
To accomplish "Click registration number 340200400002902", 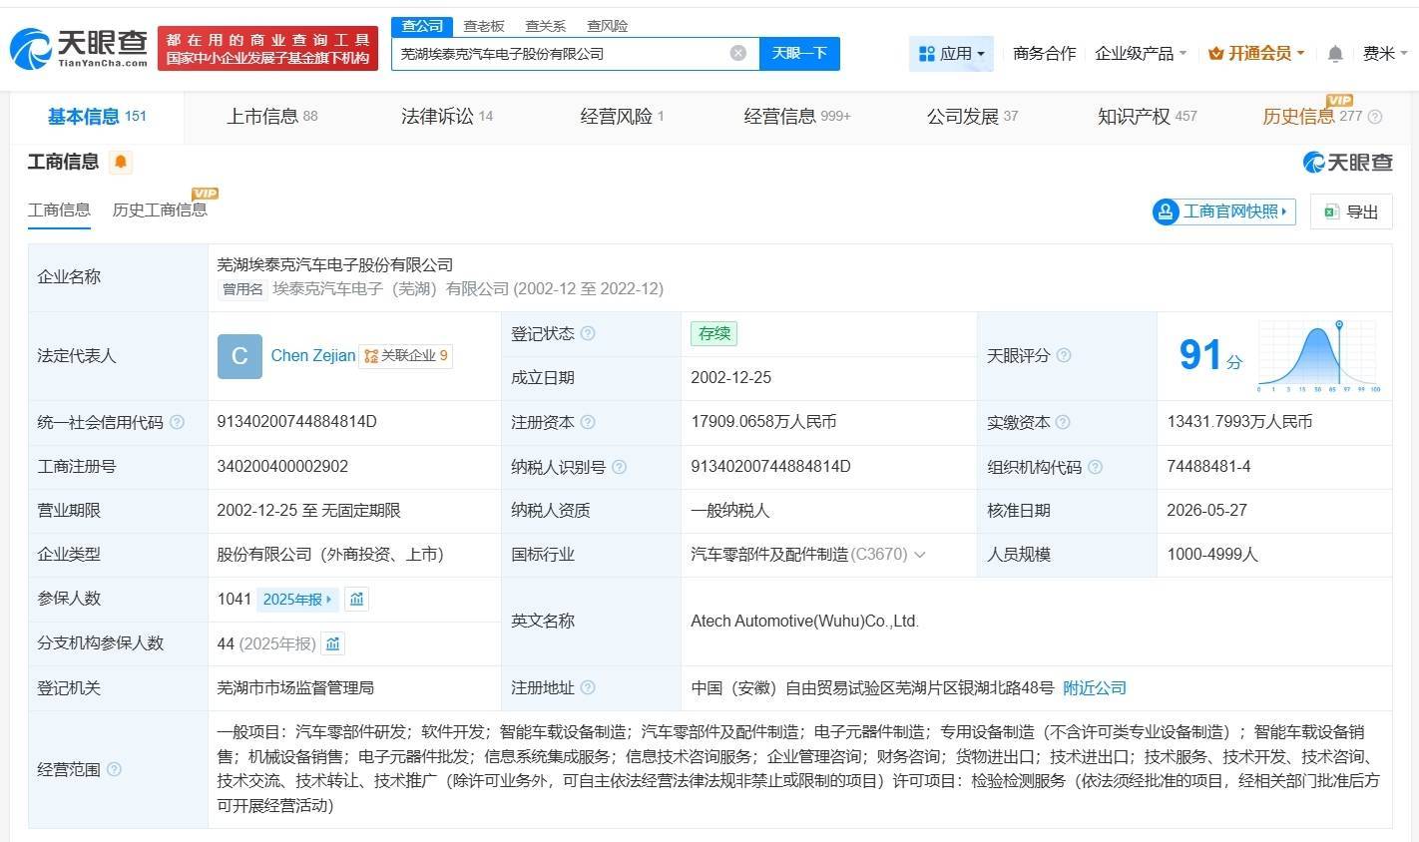I will 282,466.
